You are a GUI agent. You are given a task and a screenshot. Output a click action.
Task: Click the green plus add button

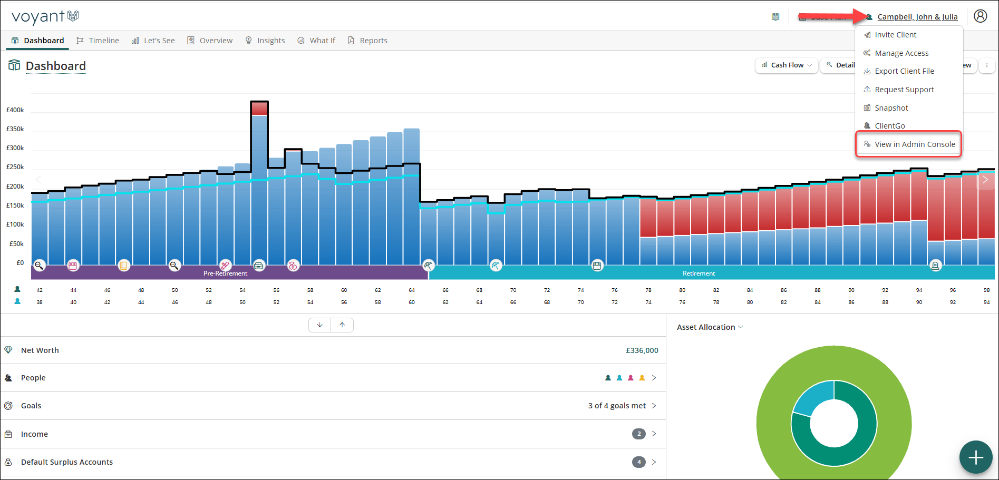pos(976,457)
